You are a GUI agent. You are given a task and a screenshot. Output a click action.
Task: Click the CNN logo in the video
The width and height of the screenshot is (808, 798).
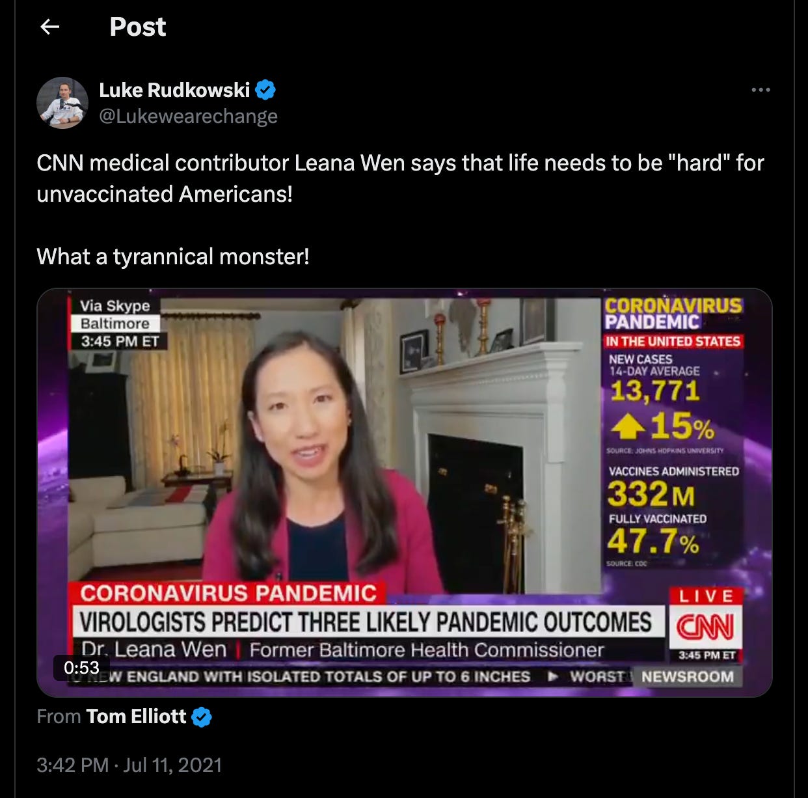[x=705, y=627]
